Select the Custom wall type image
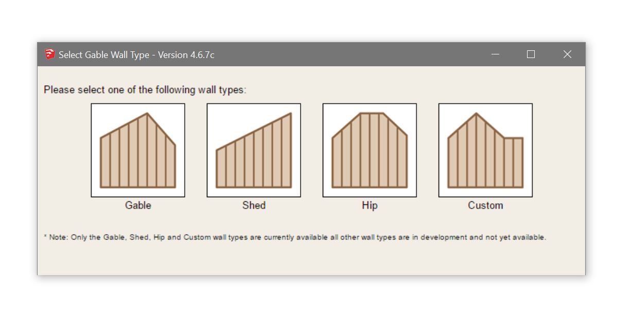The height and width of the screenshot is (325, 630). click(x=485, y=150)
